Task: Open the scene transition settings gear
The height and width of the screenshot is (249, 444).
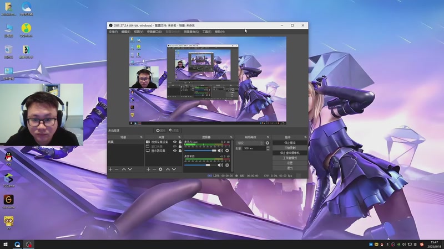Action: tap(267, 143)
